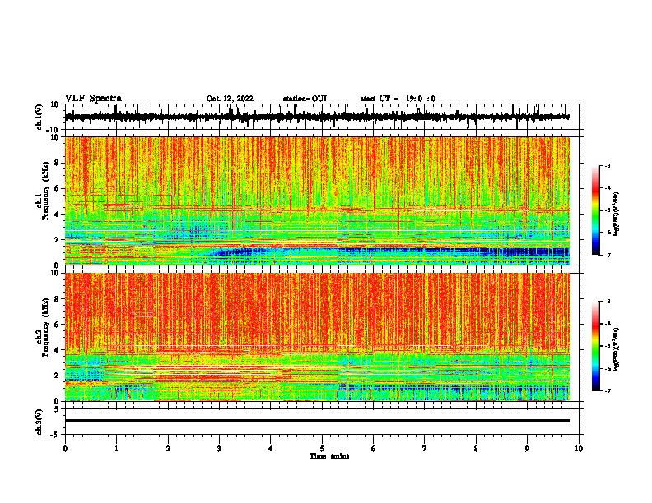Screen dimensions: 652x503
Task: Click the "-7" label on ch.1 color bar
Action: coord(607,255)
